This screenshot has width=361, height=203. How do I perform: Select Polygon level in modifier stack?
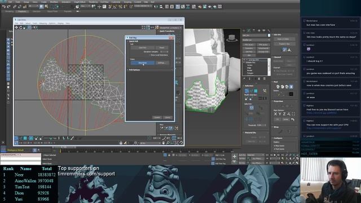250,73
